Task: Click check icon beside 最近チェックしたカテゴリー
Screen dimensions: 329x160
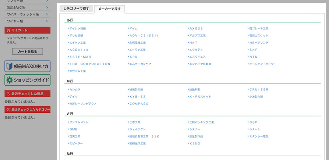Action: point(8,110)
